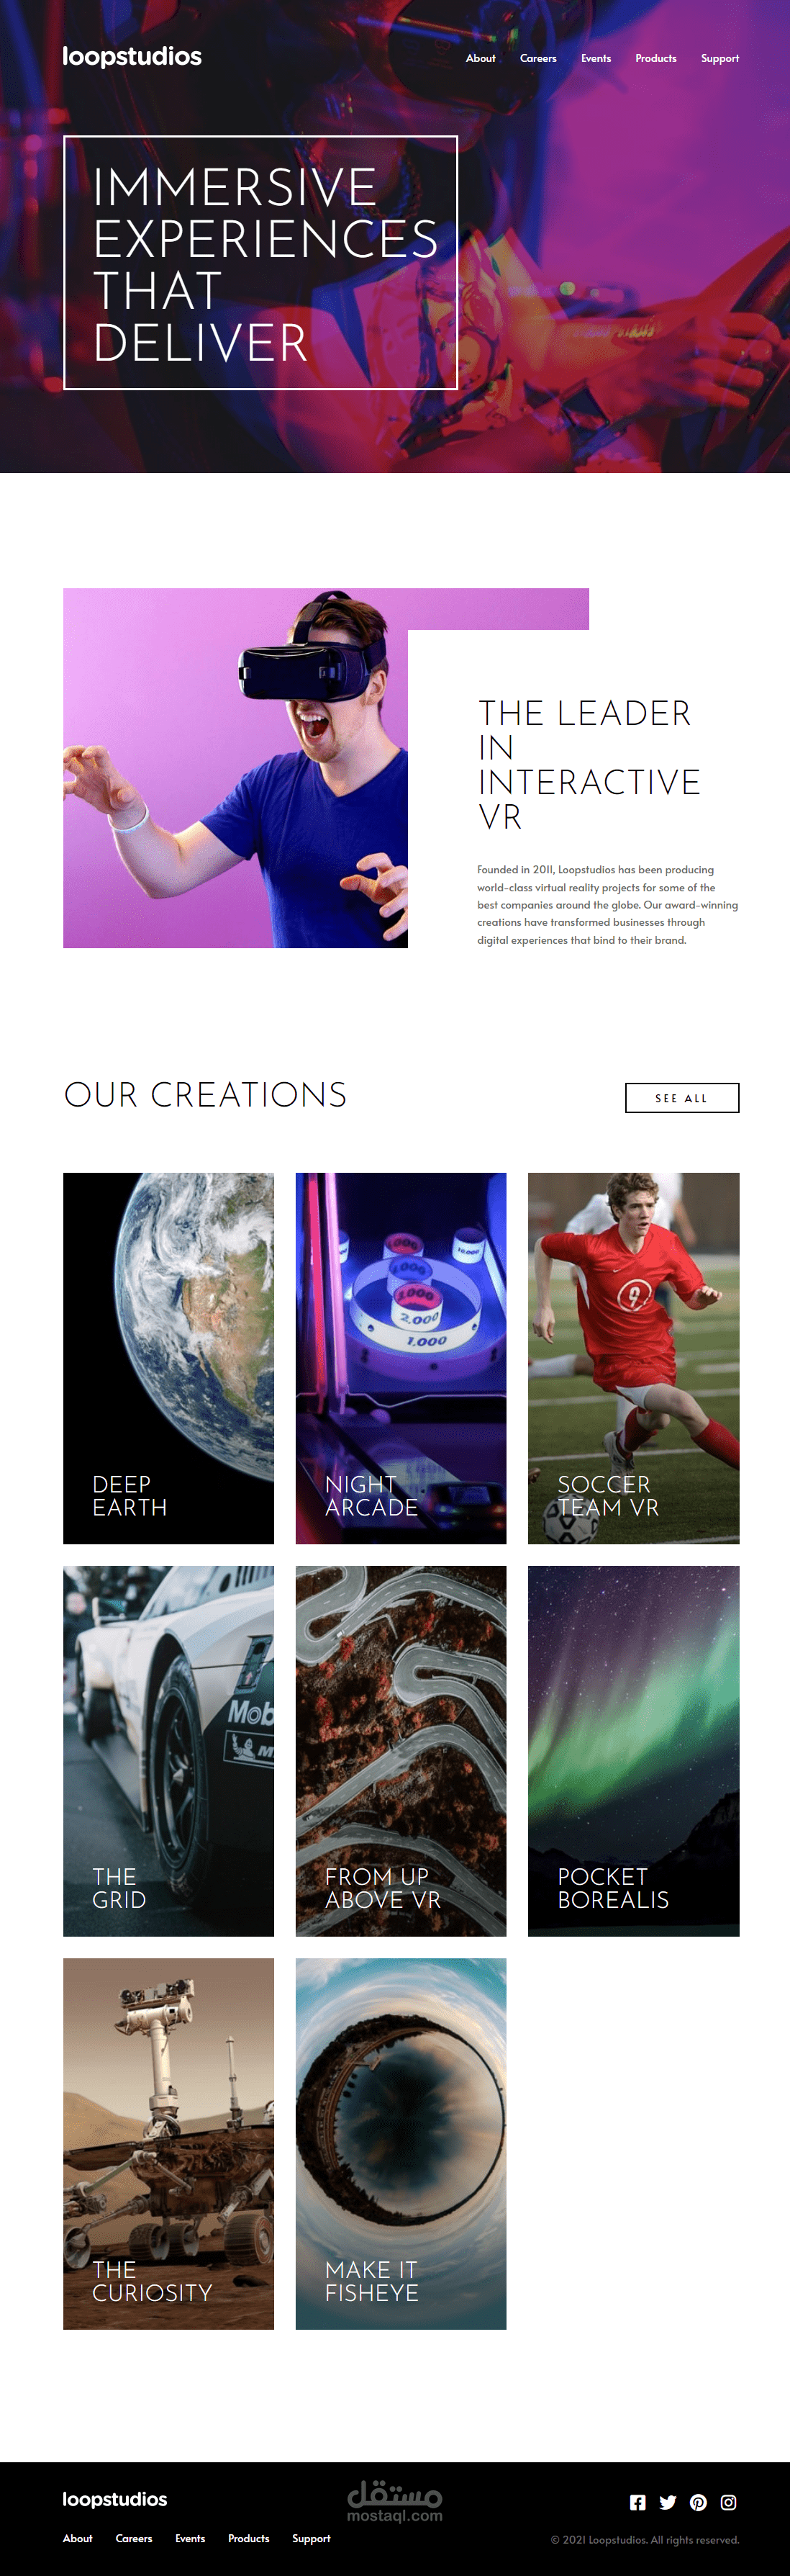Open the Twitter icon in footer
This screenshot has width=790, height=2576.
click(x=668, y=2502)
